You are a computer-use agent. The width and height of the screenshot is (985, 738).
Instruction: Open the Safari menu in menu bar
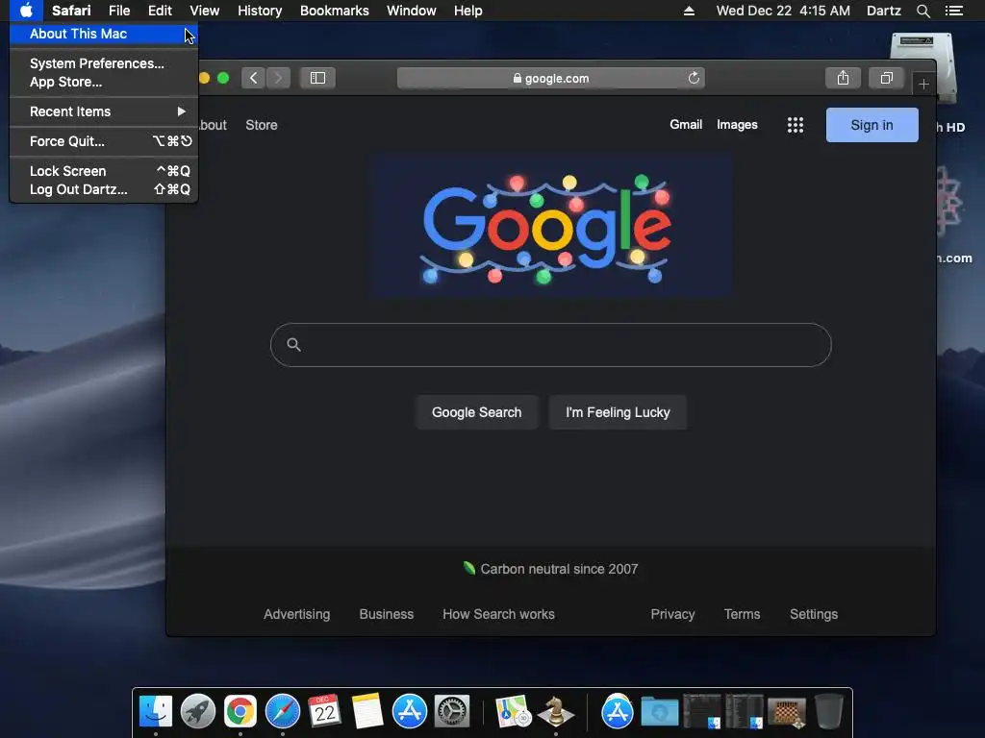tap(71, 11)
